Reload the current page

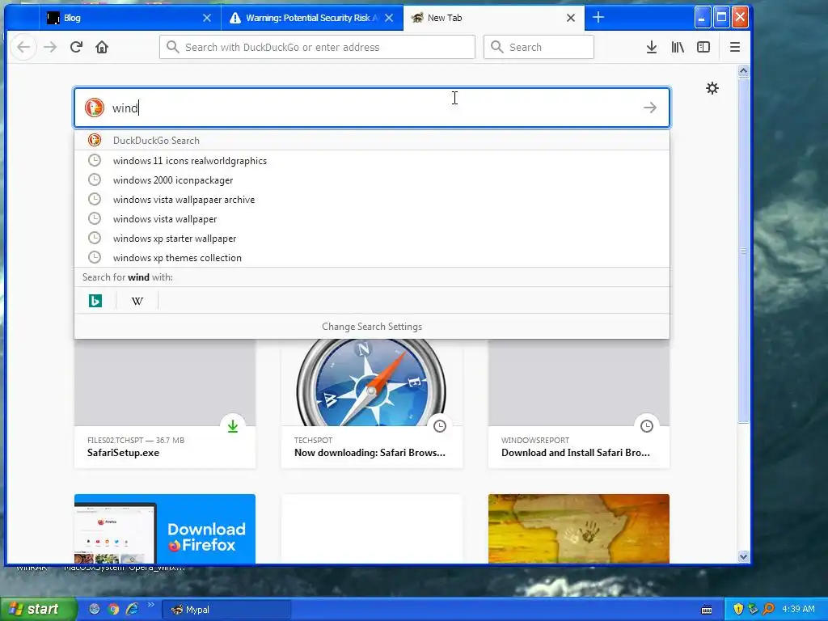(x=76, y=47)
